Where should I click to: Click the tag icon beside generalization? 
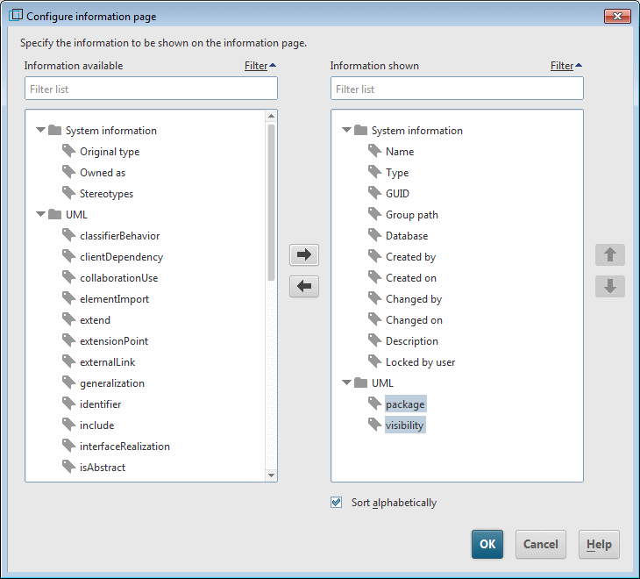[x=69, y=382]
